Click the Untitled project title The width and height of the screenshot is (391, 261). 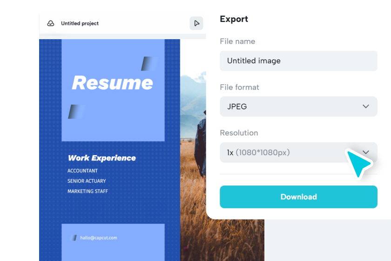coord(80,23)
